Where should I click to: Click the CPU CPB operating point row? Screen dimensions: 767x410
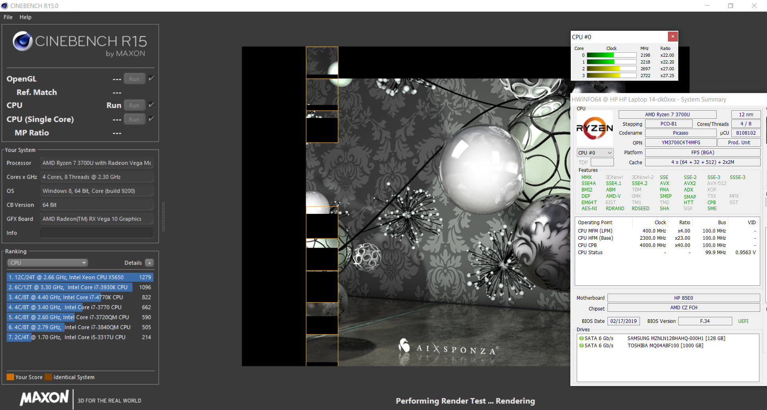[667, 245]
